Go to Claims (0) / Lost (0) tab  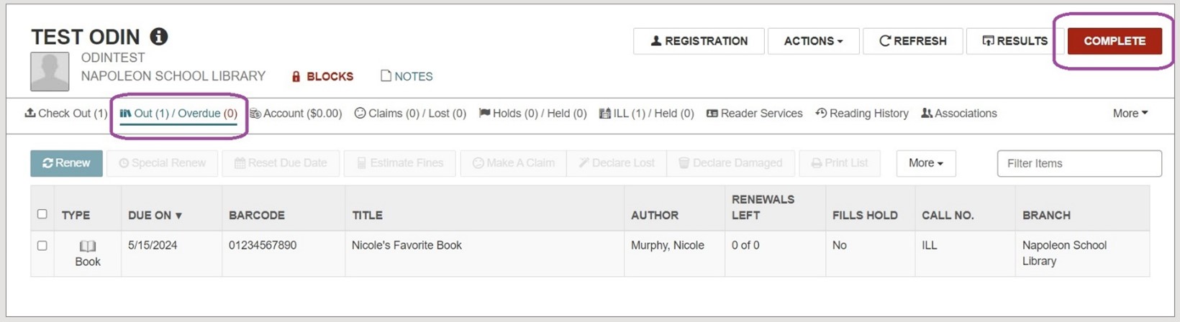pyautogui.click(x=410, y=114)
